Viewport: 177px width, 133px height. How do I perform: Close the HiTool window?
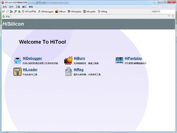172,2
